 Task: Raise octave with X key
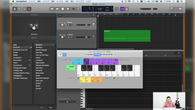[88, 80]
